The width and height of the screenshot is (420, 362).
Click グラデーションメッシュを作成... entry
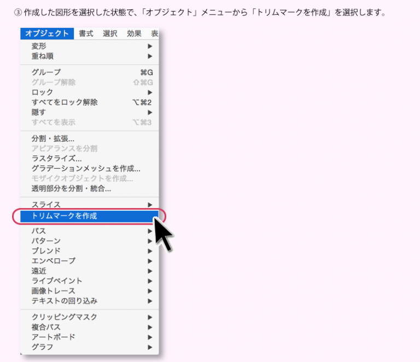86,169
